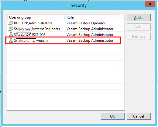The height and width of the screenshot is (127, 158).
Task: Click the user icon beside EXT-003
Action: [x=11, y=34]
